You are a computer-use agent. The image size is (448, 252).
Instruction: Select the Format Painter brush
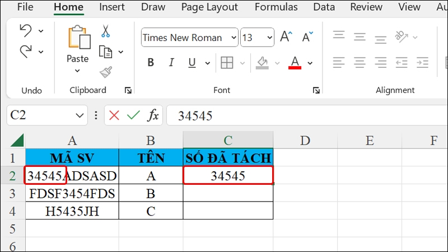click(x=106, y=72)
